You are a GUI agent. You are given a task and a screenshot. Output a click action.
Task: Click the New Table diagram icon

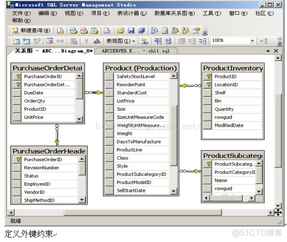pyautogui.click(x=16, y=41)
